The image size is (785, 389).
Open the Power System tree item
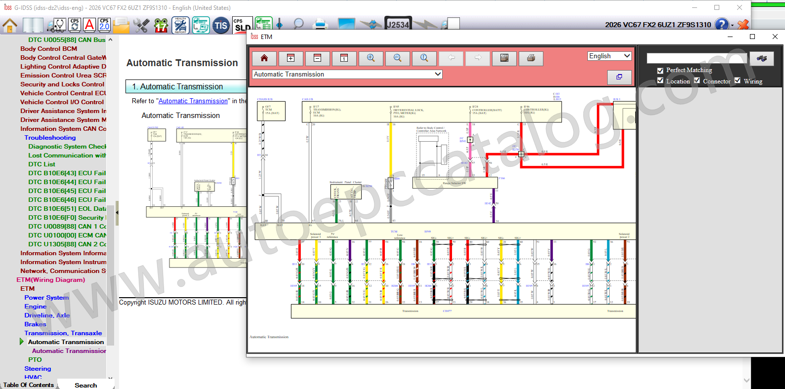pos(47,298)
